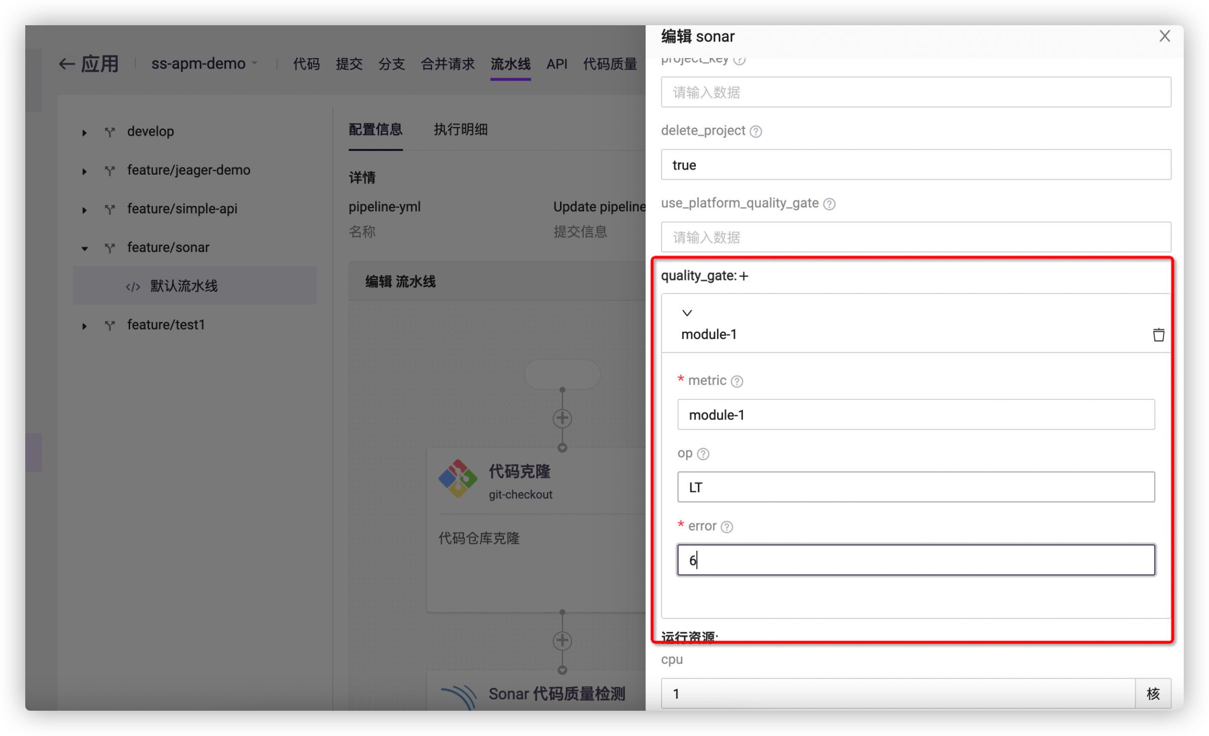The image size is (1209, 736).
Task: Click the help icon beside metric
Action: coord(737,381)
